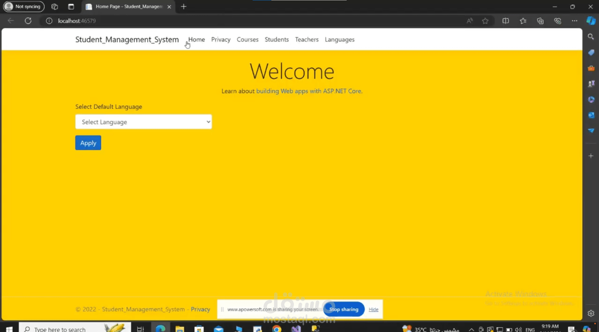Hide the screen sharing notification bar
This screenshot has height=332, width=599.
(x=374, y=309)
